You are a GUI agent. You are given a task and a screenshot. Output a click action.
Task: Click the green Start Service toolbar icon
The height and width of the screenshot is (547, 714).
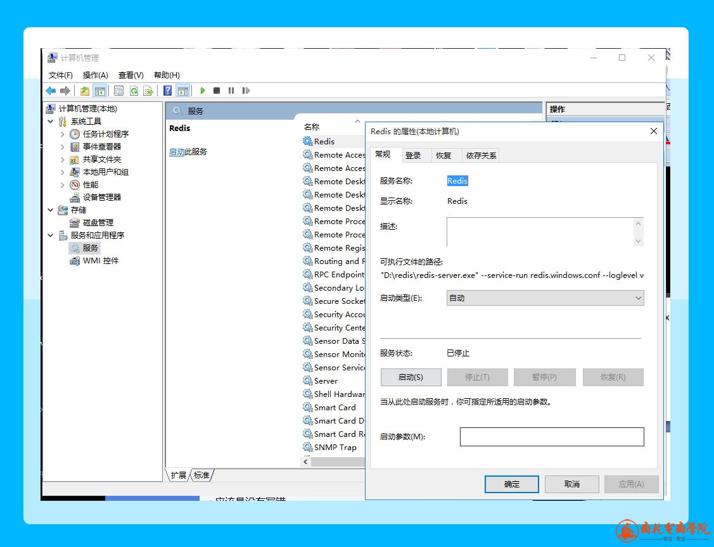pos(203,91)
